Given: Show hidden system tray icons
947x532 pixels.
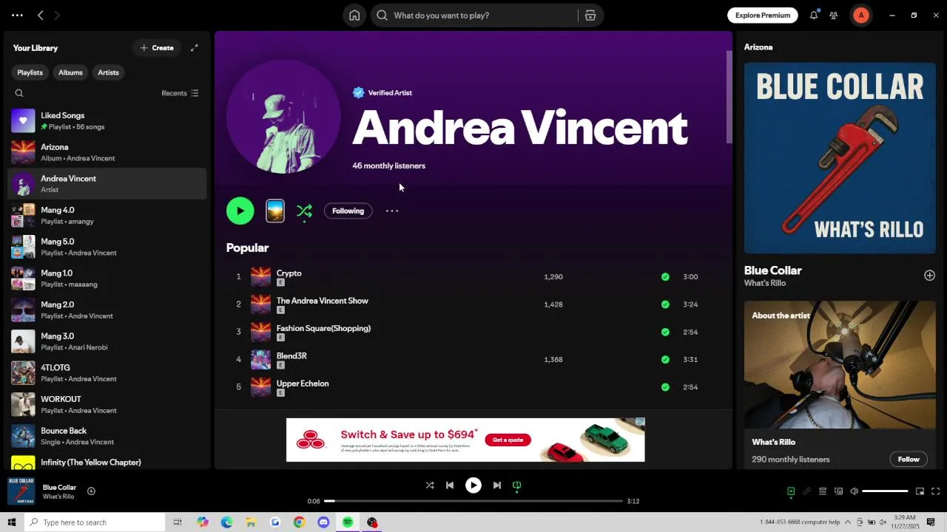Looking at the screenshot, I should point(848,522).
